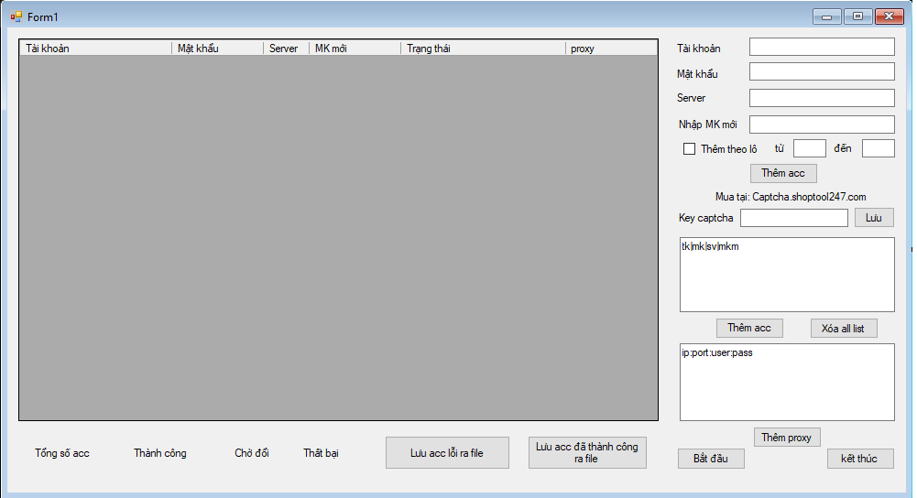Stop with the kết thúc button
This screenshot has height=498, width=917.
point(859,459)
